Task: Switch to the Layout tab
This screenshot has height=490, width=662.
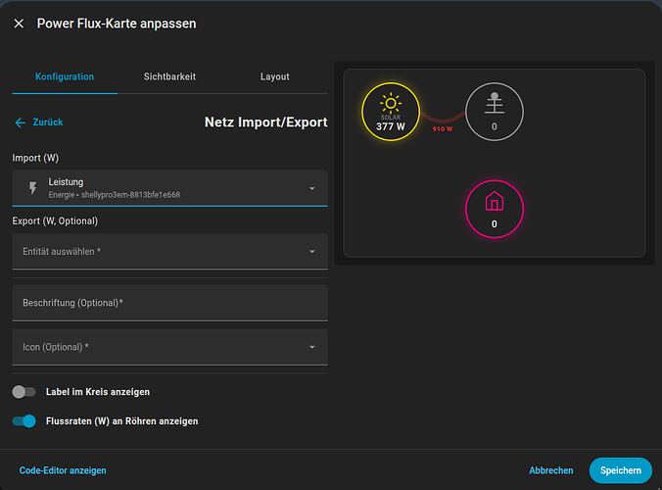Action: (275, 76)
